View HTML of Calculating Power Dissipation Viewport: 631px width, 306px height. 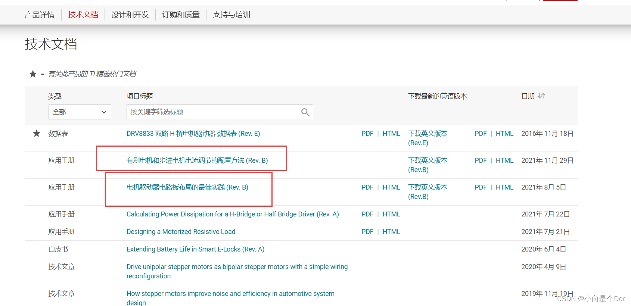[x=391, y=214]
